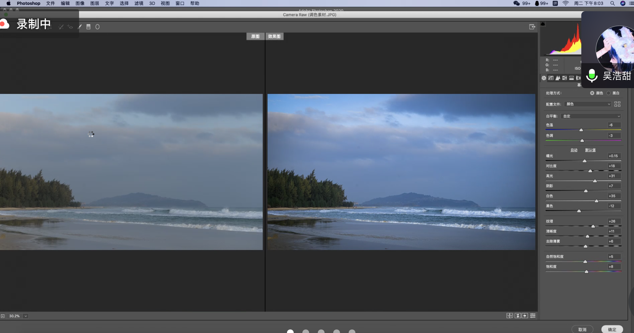This screenshot has width=634, height=333.
Task: Open the 白平衡 white balance dropdown
Action: [591, 116]
